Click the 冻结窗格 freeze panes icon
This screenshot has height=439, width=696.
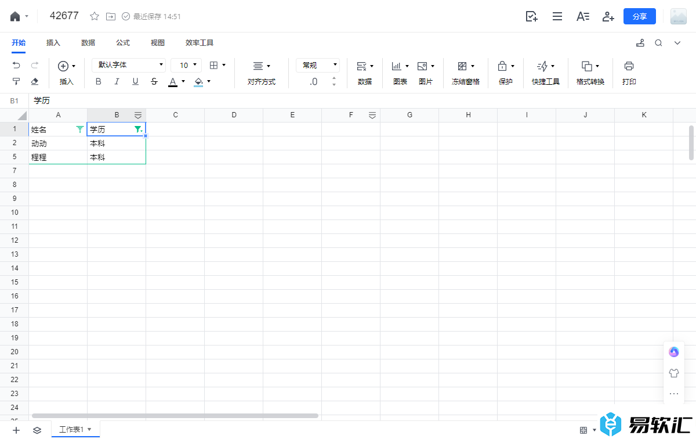[x=462, y=66]
